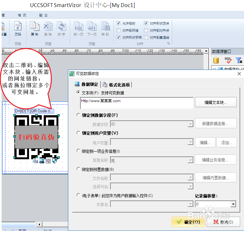Click the data link icon under the QR code
The width and height of the screenshot is (244, 232).
coord(42,161)
